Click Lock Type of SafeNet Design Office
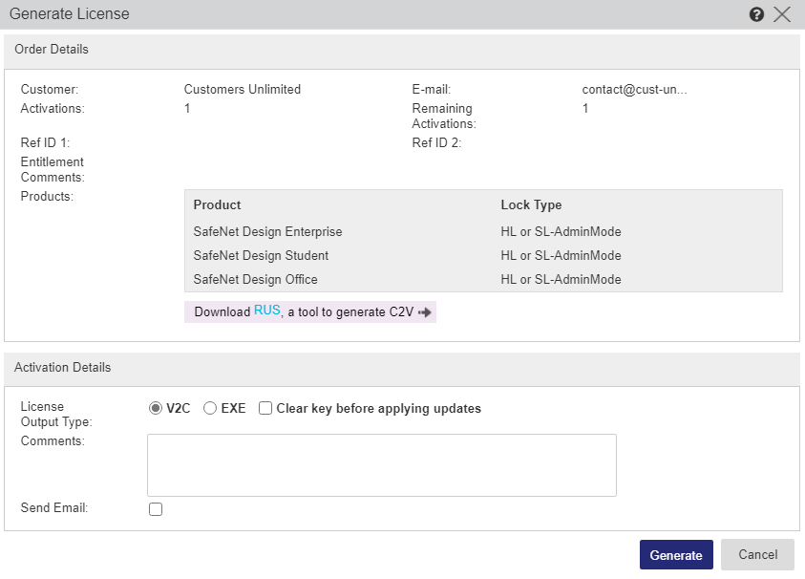The width and height of the screenshot is (805, 579). [561, 280]
